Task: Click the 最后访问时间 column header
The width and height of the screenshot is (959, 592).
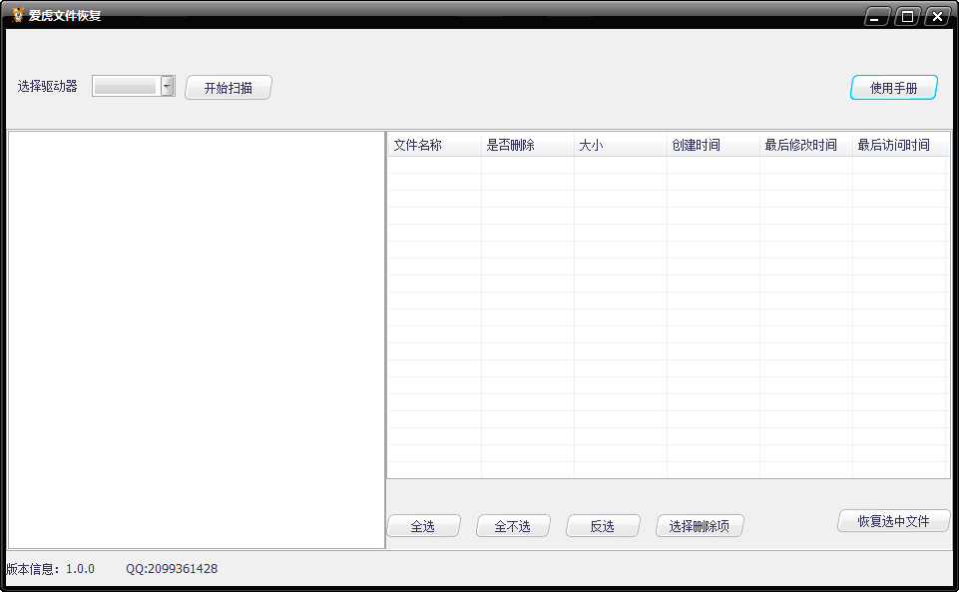Action: point(896,145)
